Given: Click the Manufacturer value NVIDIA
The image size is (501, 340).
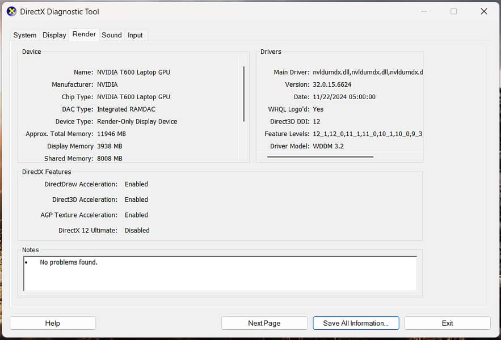Looking at the screenshot, I should 107,84.
